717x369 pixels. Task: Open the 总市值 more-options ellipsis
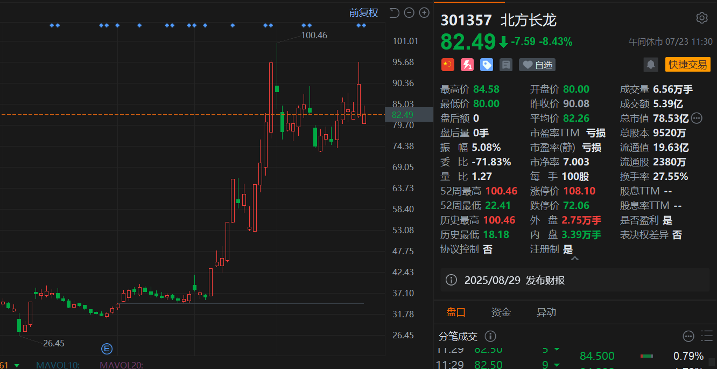pos(697,118)
